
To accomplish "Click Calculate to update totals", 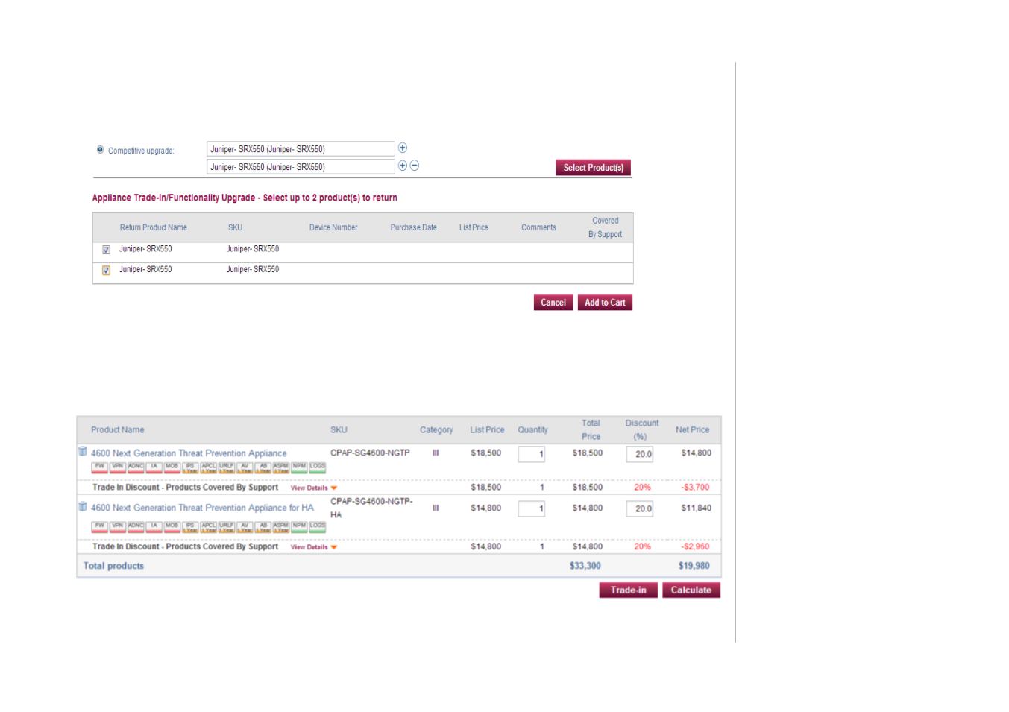I will click(691, 590).
